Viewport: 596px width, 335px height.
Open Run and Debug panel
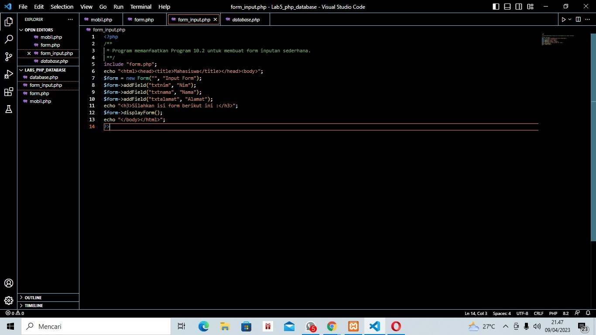(x=9, y=74)
